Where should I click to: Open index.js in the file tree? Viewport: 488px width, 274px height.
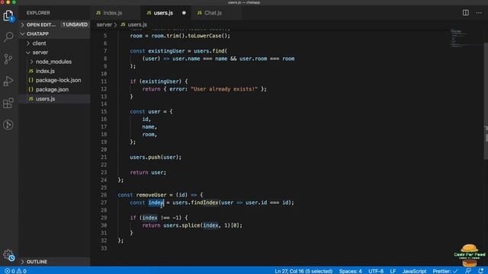coord(45,71)
